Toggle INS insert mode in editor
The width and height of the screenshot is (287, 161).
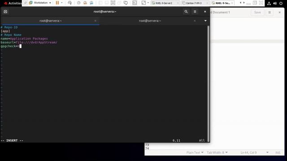[278, 153]
